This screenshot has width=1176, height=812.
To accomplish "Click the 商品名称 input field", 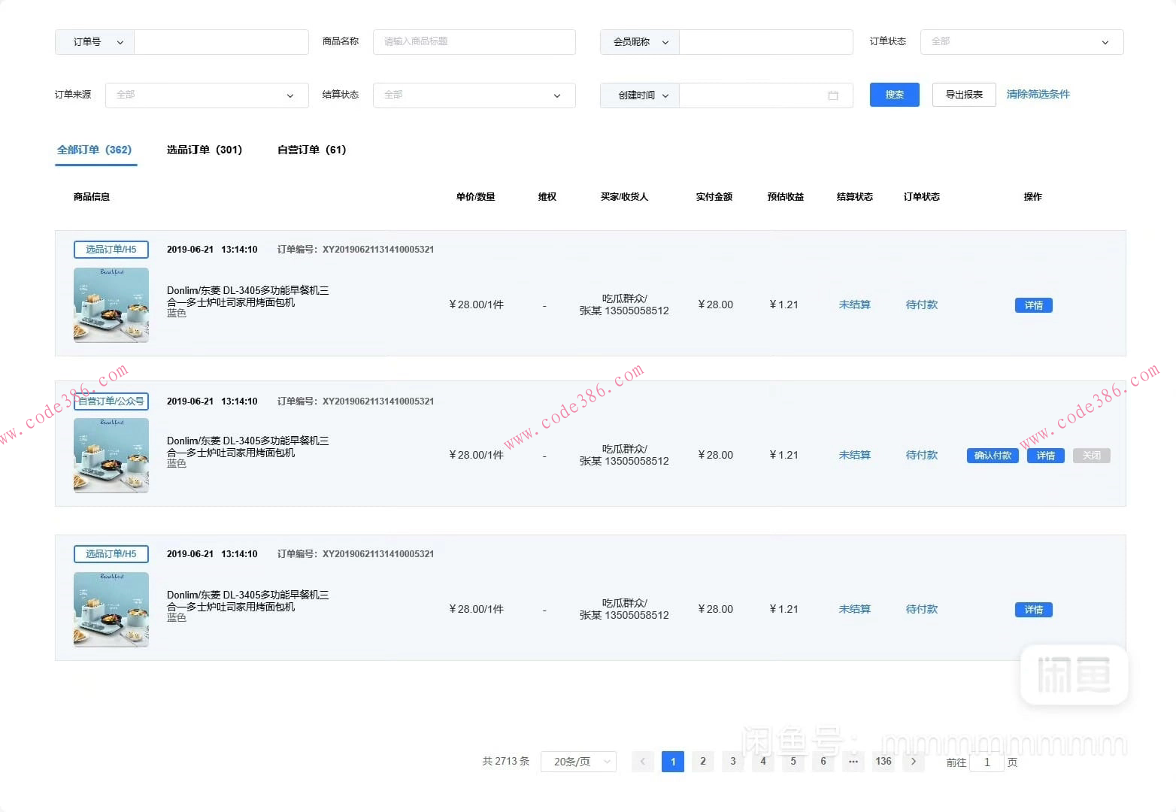I will (x=474, y=42).
